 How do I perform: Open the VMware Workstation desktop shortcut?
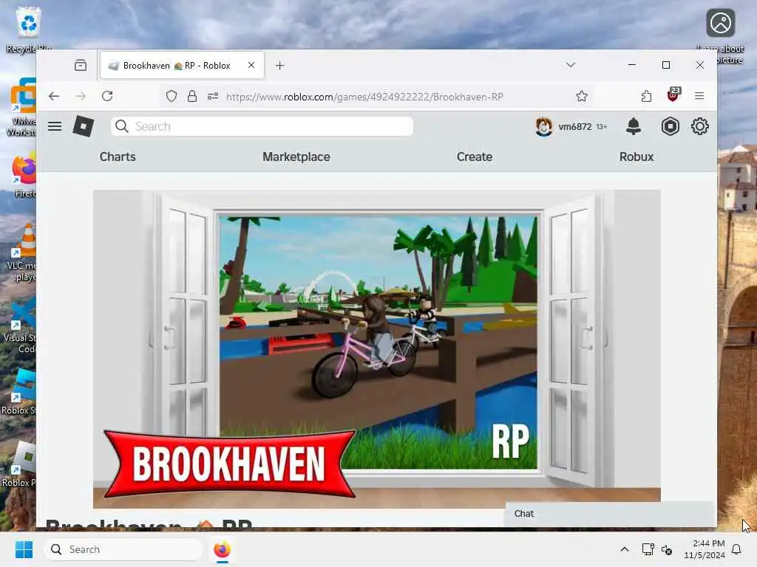click(22, 108)
